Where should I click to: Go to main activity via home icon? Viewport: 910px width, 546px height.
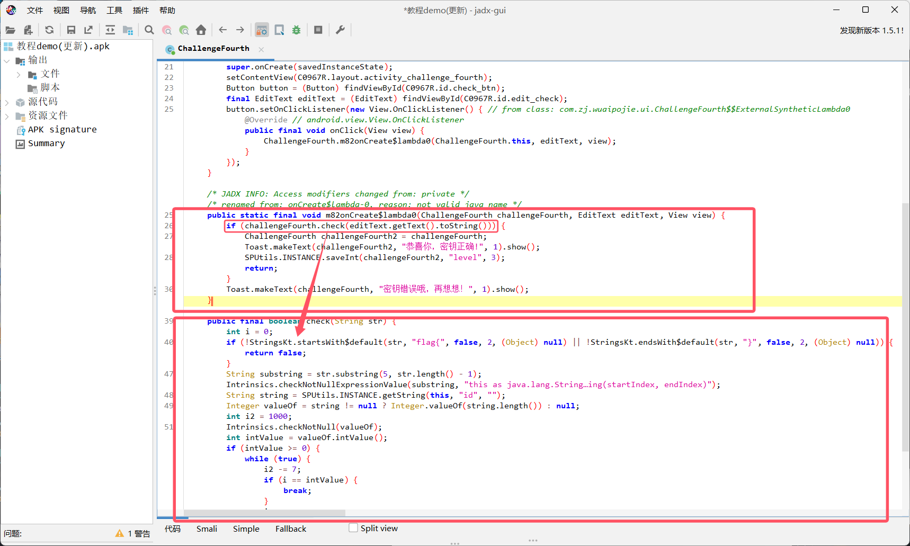[x=201, y=30]
